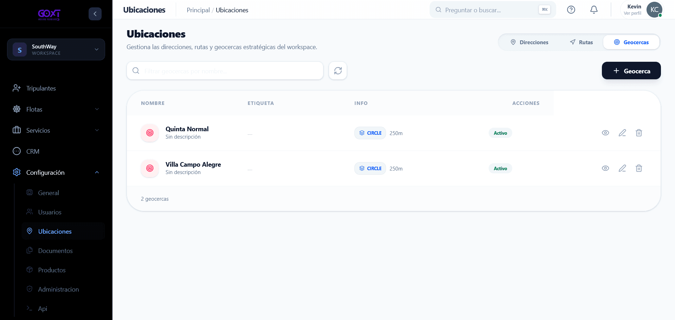675x320 pixels.
Task: Click the Villa Campo Alegre name text
Action: [x=193, y=164]
